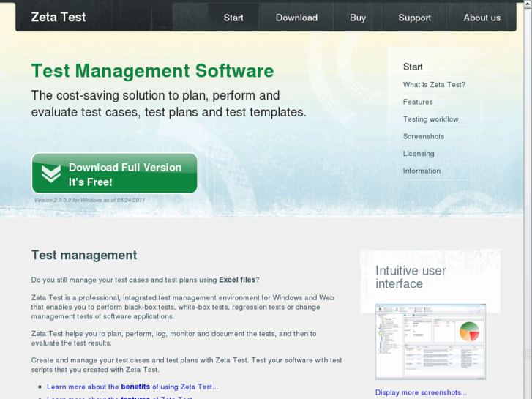This screenshot has height=399, width=532.
Task: Go to Testing workflow in sidebar
Action: click(x=430, y=119)
